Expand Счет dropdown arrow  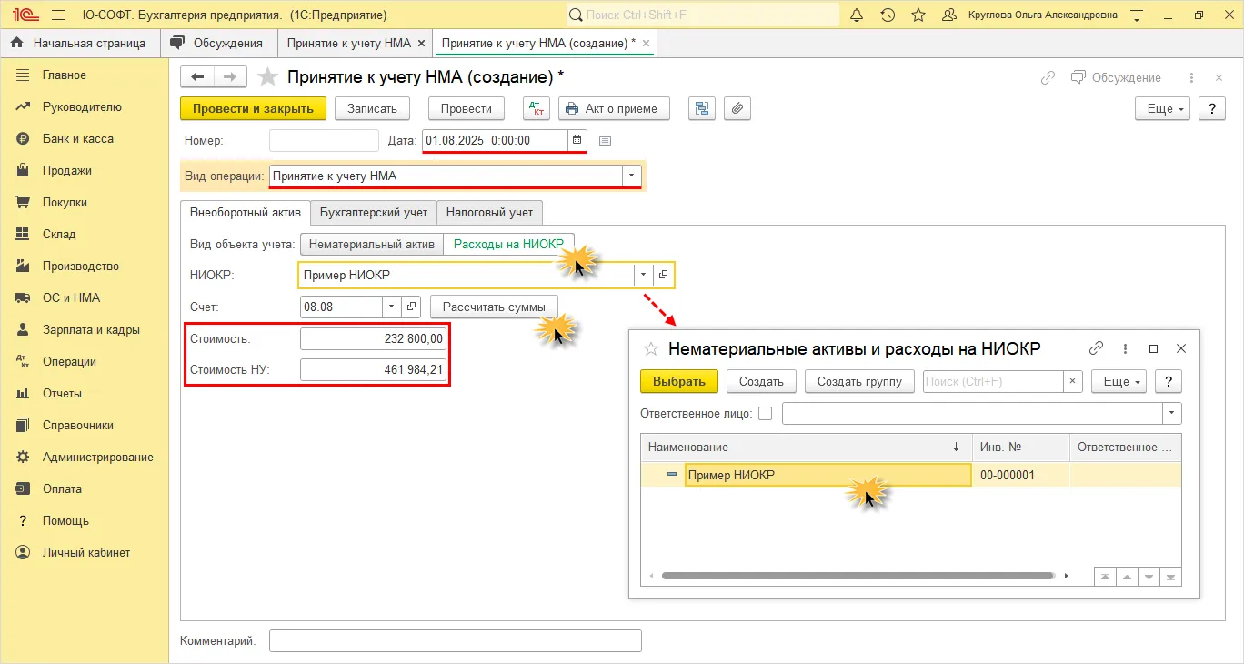[392, 307]
